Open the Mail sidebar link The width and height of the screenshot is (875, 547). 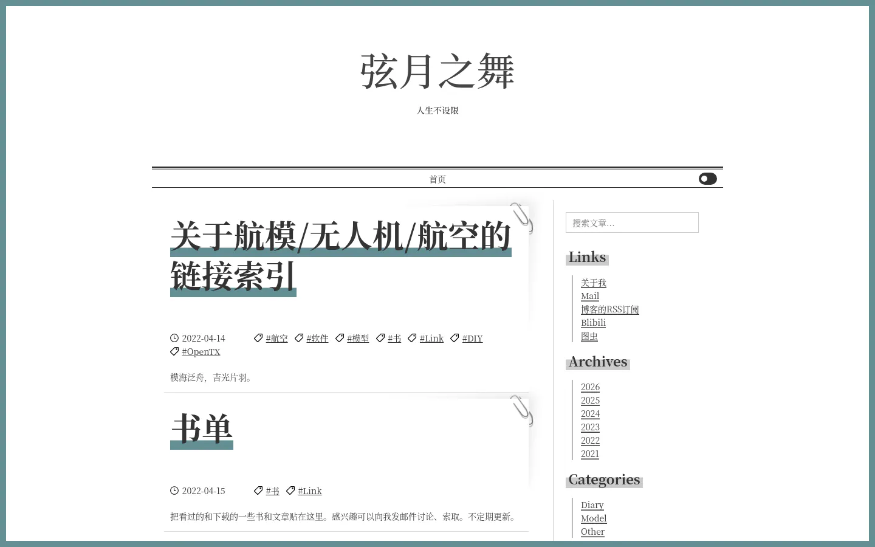(590, 296)
